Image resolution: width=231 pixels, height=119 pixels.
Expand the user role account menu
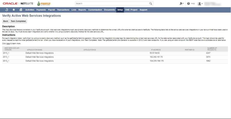pyautogui.click(x=200, y=4)
